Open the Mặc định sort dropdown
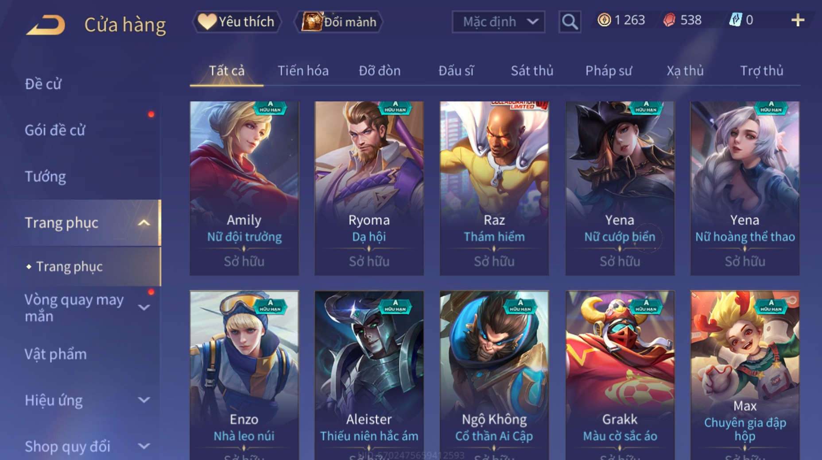Image resolution: width=822 pixels, height=460 pixels. pyautogui.click(x=498, y=22)
